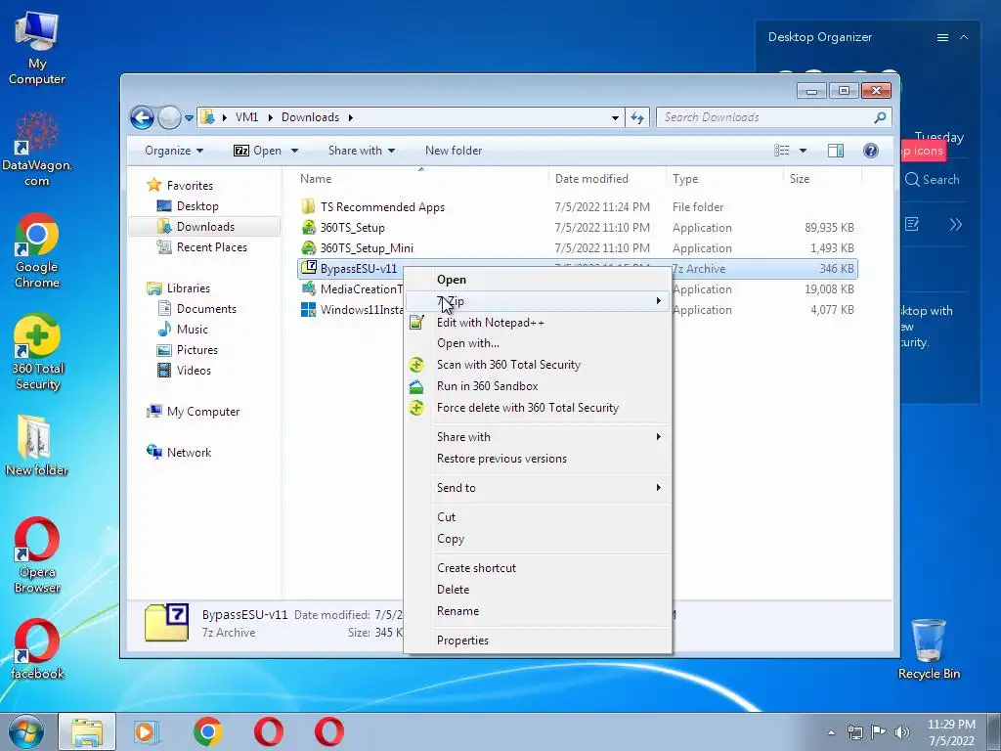Viewport: 1001px width, 751px height.
Task: Launch Opera Browser desktop shortcut
Action: 37,555
